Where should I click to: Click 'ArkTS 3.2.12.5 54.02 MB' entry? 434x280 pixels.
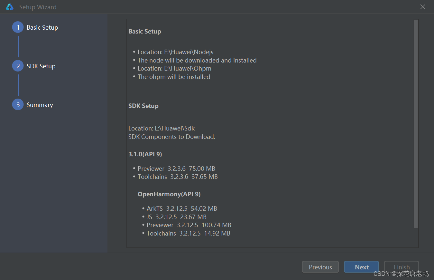pos(182,208)
